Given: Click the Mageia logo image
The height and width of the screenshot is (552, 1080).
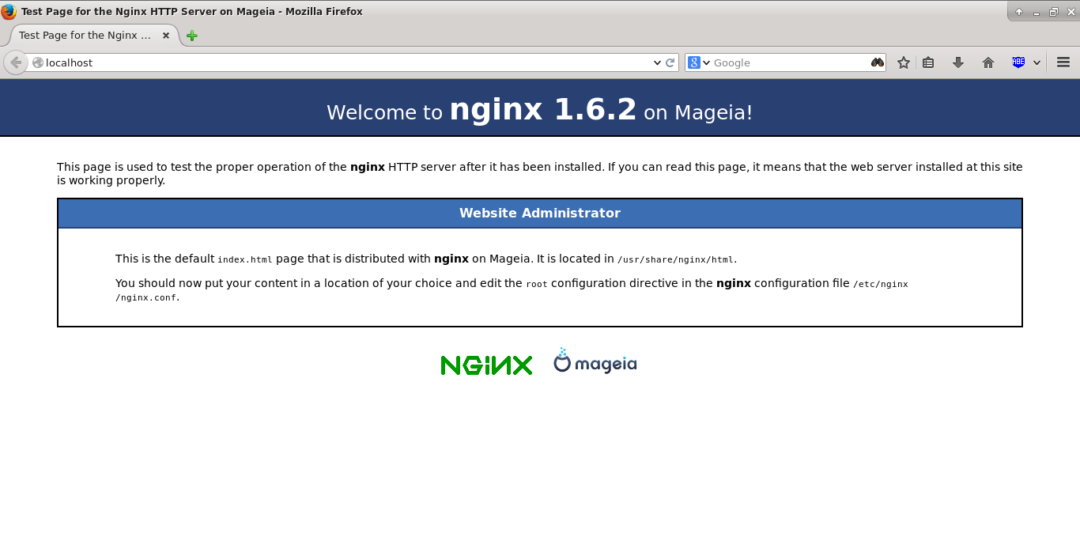Looking at the screenshot, I should tap(595, 361).
